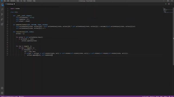Open the feedback icon in status bar

169,96
